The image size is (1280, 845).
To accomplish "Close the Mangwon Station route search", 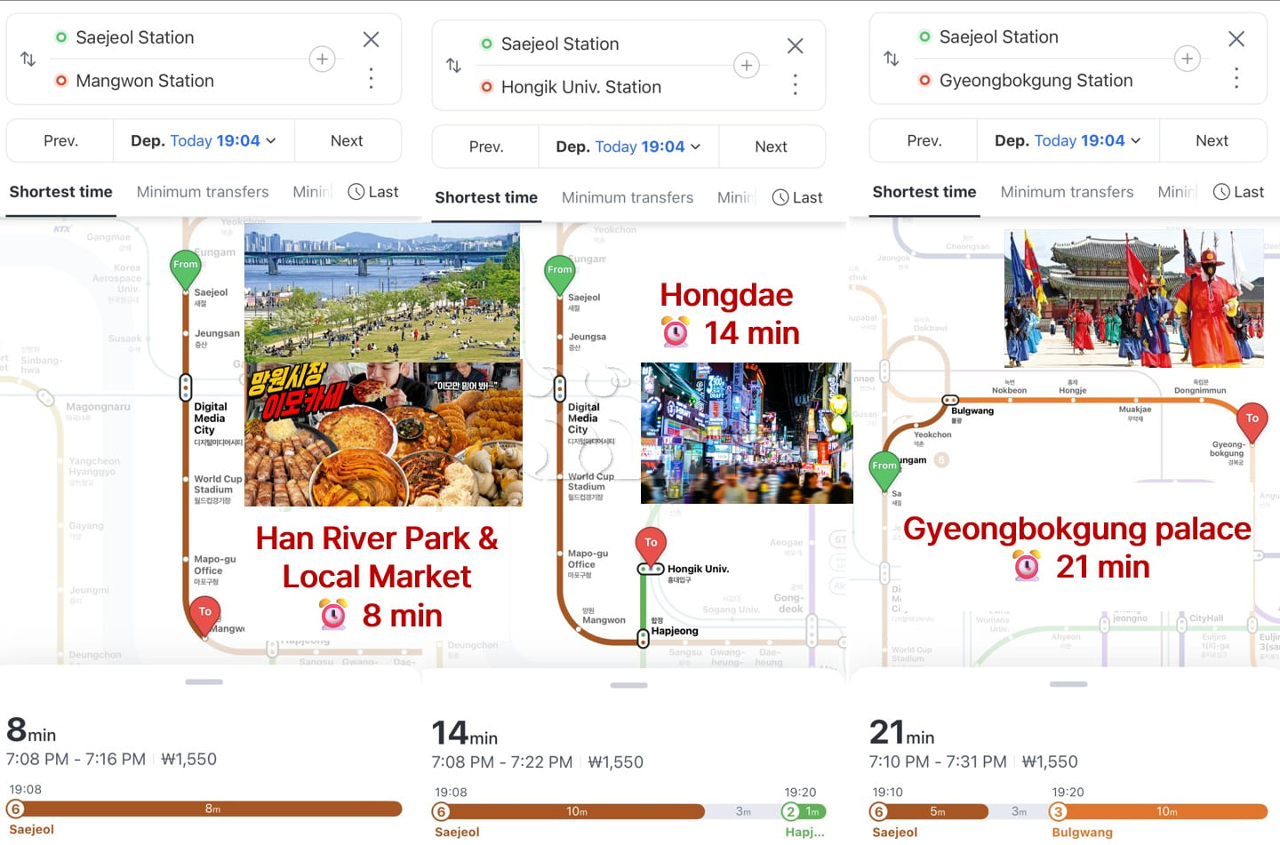I will (371, 39).
